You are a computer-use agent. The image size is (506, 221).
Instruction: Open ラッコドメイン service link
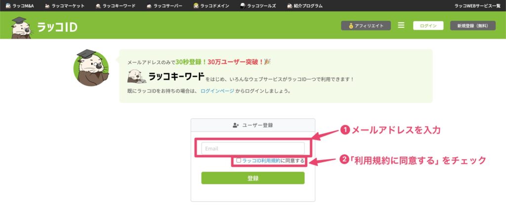(x=211, y=6)
